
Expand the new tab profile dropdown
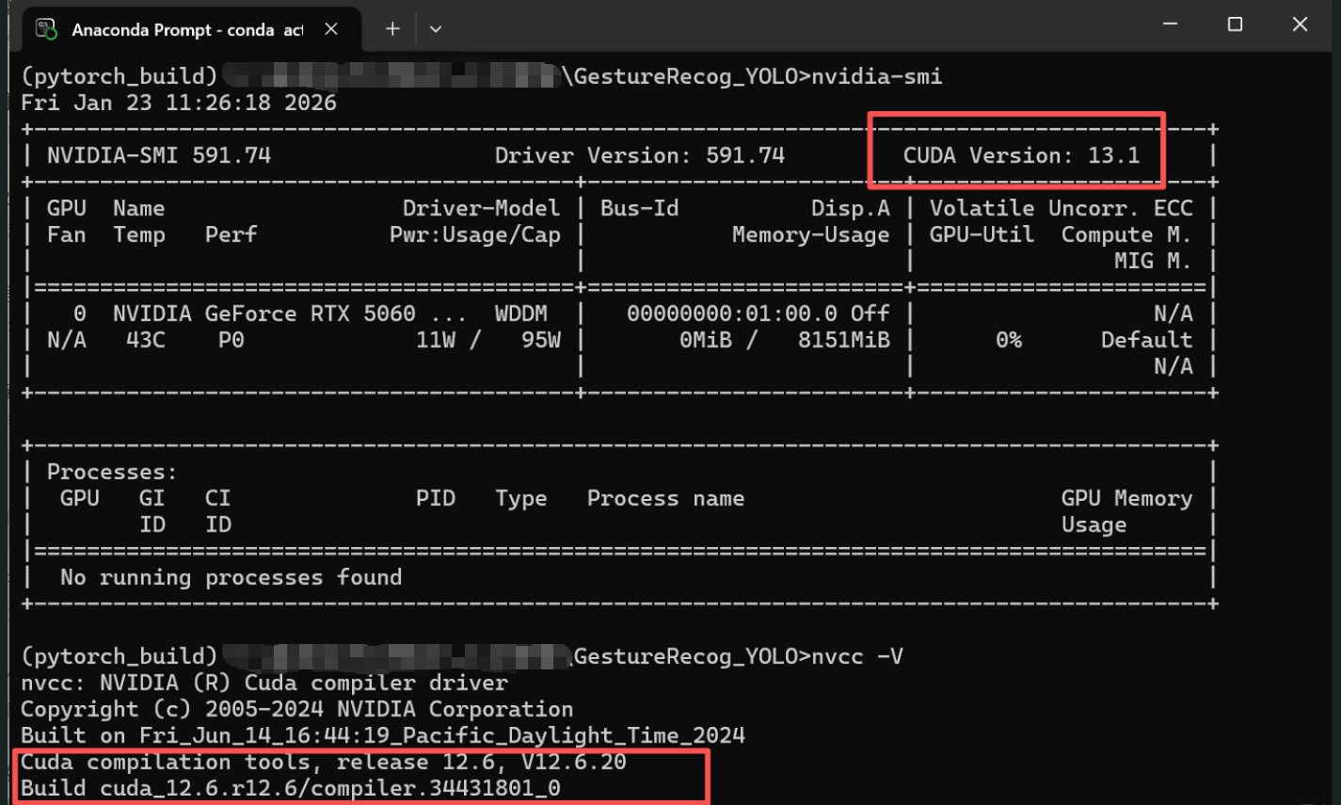point(435,29)
